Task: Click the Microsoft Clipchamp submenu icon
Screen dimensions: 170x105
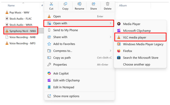Action: tap(119, 31)
